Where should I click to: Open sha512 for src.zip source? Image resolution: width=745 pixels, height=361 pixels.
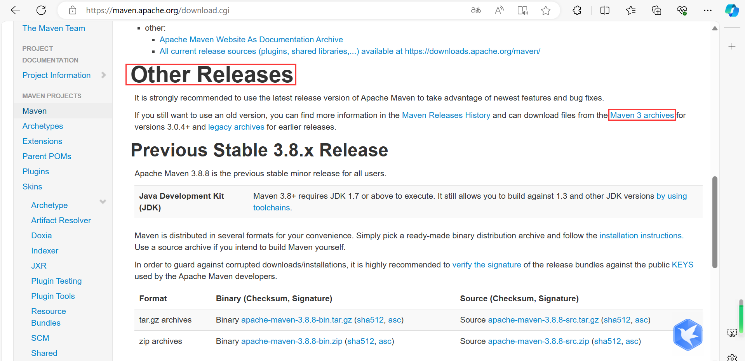point(607,341)
